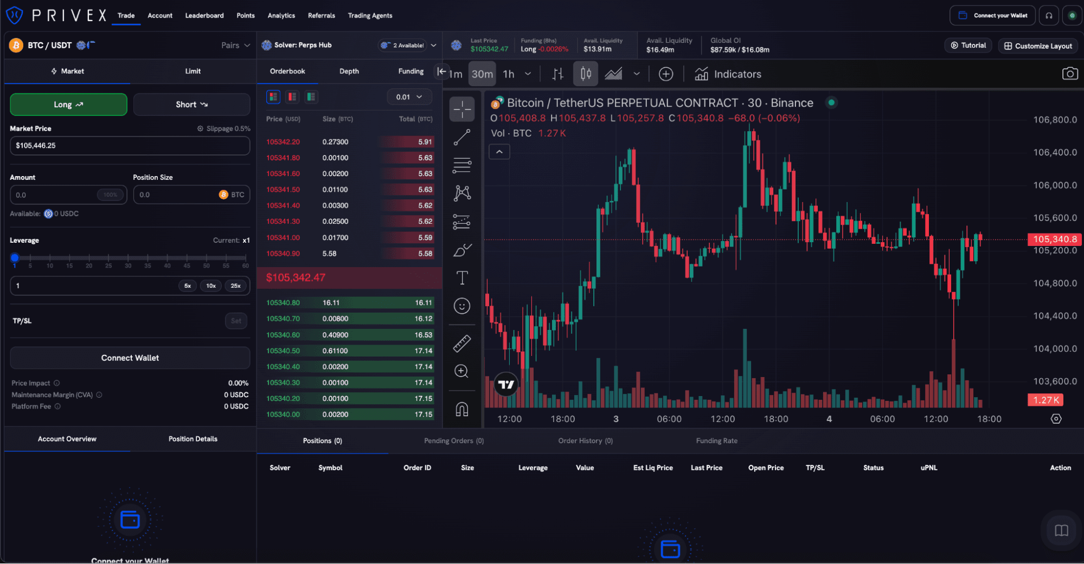Show bids-only orderbook view

[311, 97]
